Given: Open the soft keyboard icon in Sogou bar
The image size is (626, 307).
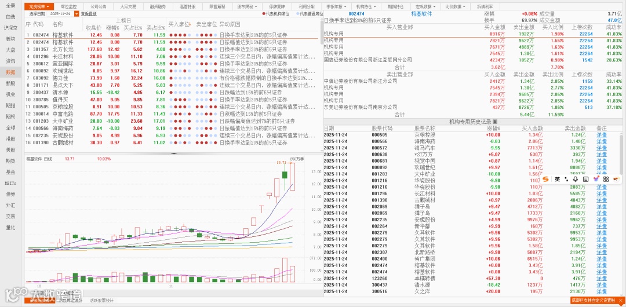Looking at the screenshot, I should point(585,179).
